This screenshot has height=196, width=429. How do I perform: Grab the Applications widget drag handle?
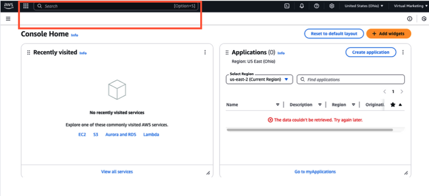227,53
